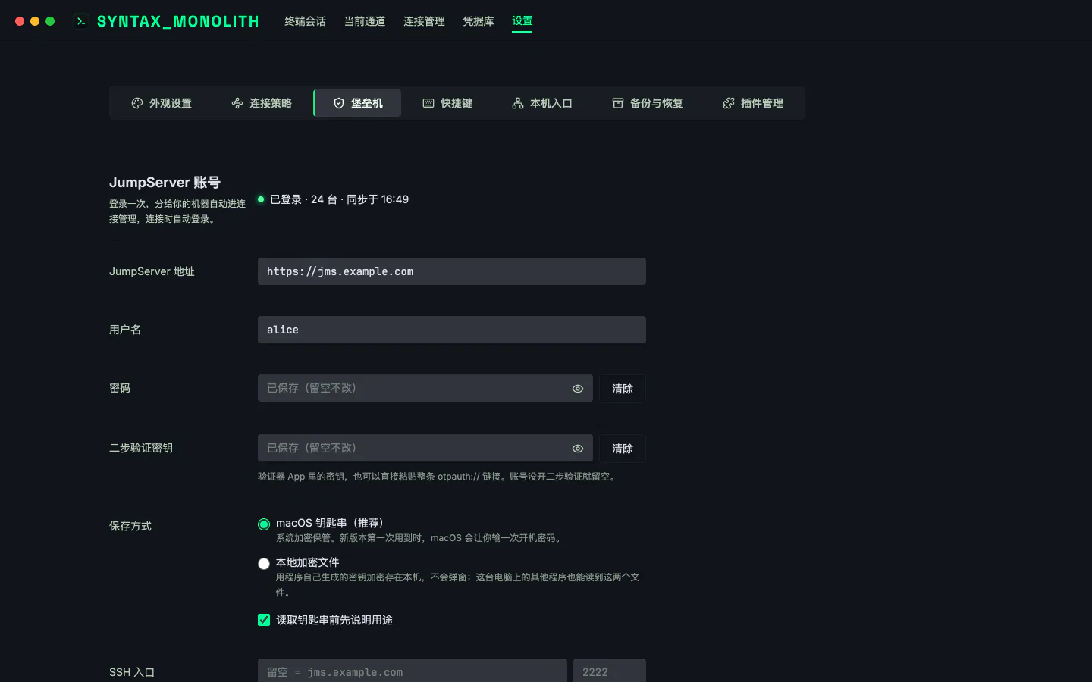Click the SSH port field showing 2222
Image resolution: width=1092 pixels, height=682 pixels.
coord(610,671)
